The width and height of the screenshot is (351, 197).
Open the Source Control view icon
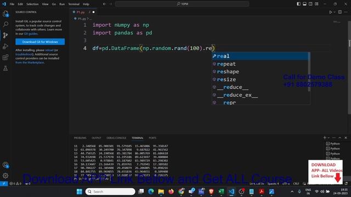pyautogui.click(x=5, y=35)
